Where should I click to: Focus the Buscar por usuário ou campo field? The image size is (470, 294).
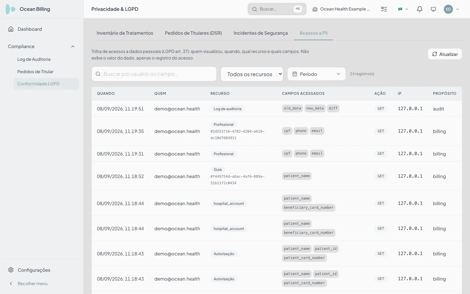tap(154, 74)
